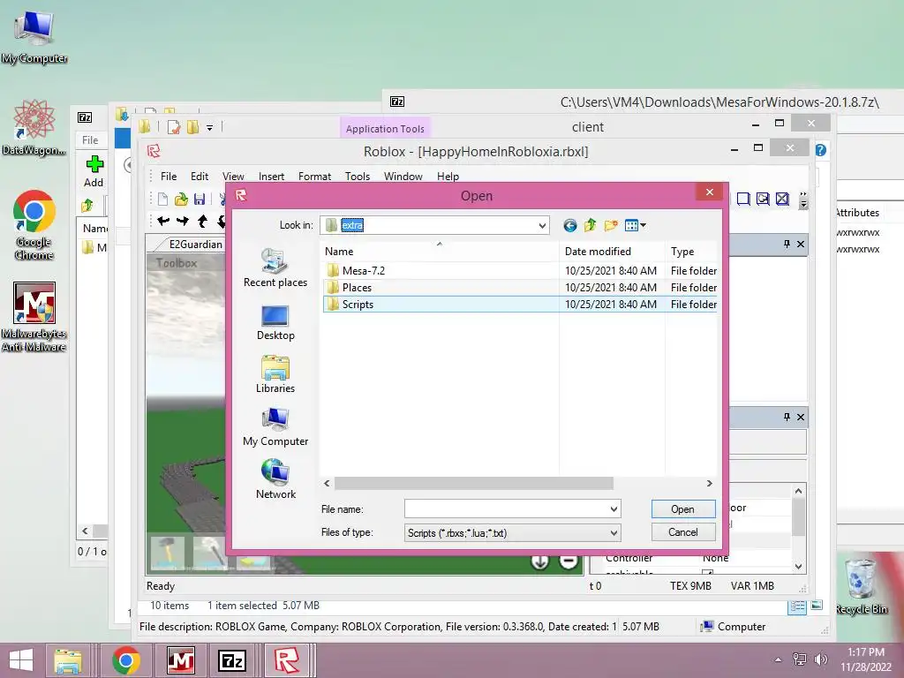Select Desktop in the places bar
This screenshot has width=904, height=678.
tap(275, 323)
